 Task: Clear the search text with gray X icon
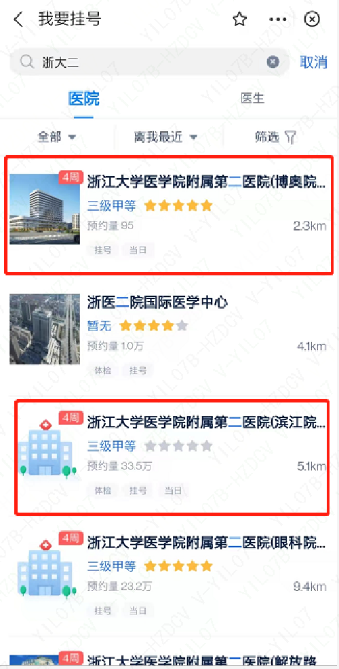[273, 63]
